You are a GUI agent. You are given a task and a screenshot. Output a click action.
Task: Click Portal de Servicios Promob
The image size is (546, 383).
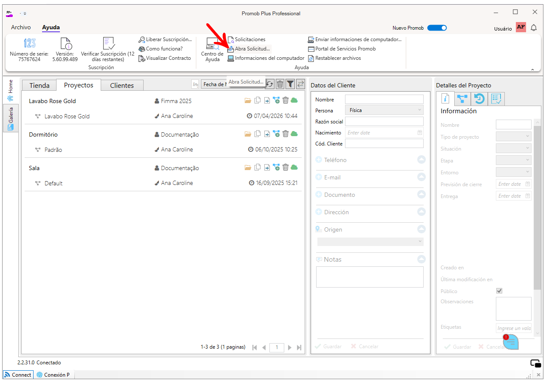click(x=342, y=49)
